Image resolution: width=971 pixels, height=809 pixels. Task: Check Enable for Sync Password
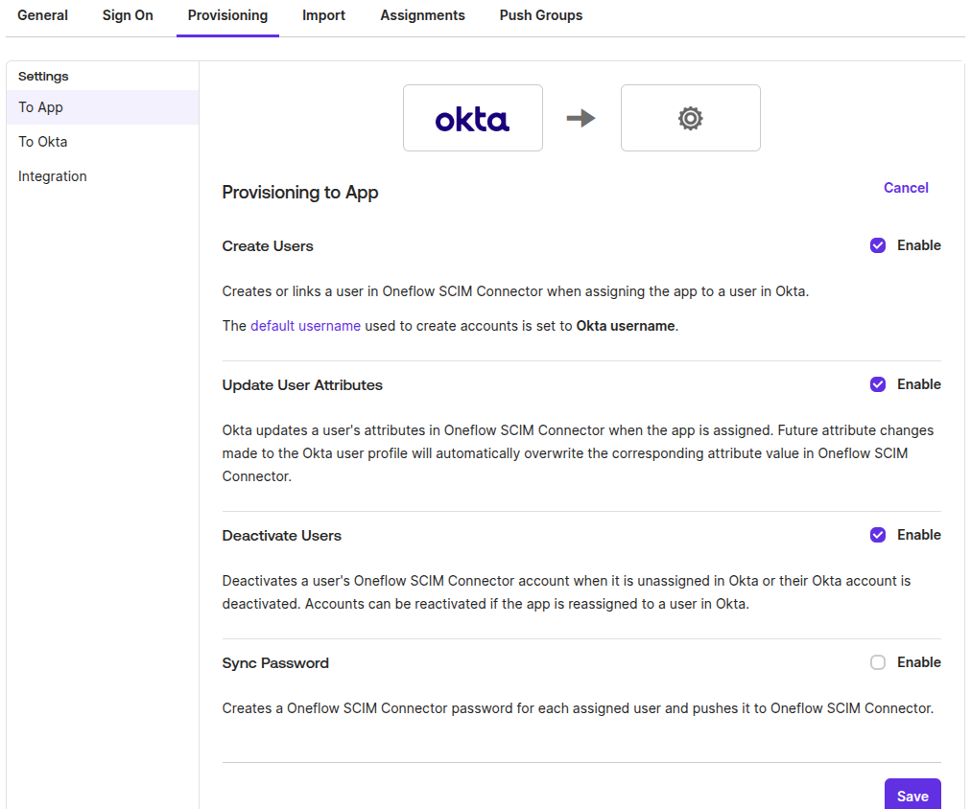878,662
